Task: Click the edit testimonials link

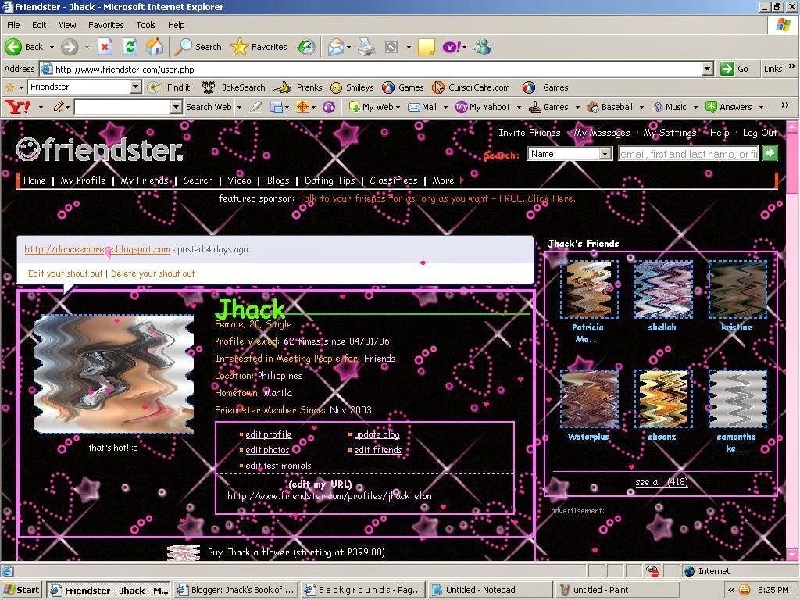Action: [x=278, y=466]
